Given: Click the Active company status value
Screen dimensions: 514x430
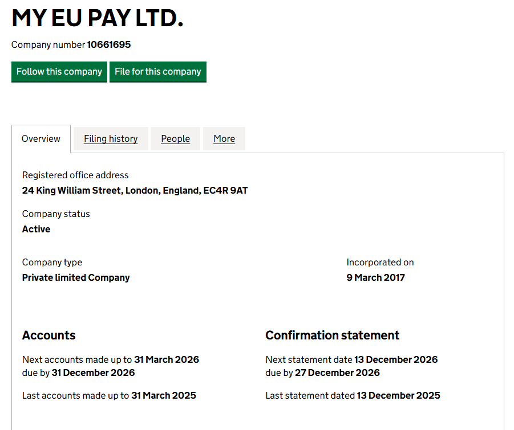Looking at the screenshot, I should point(36,229).
